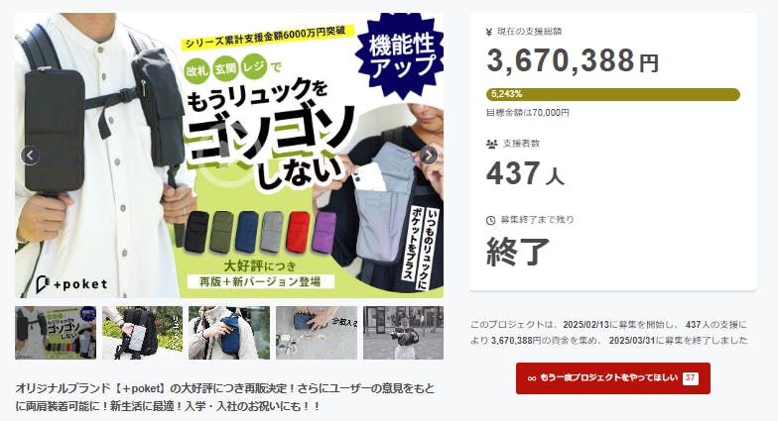Image resolution: width=778 pixels, height=421 pixels.
Task: Select fourth thumbnail with items on table
Action: tap(317, 333)
